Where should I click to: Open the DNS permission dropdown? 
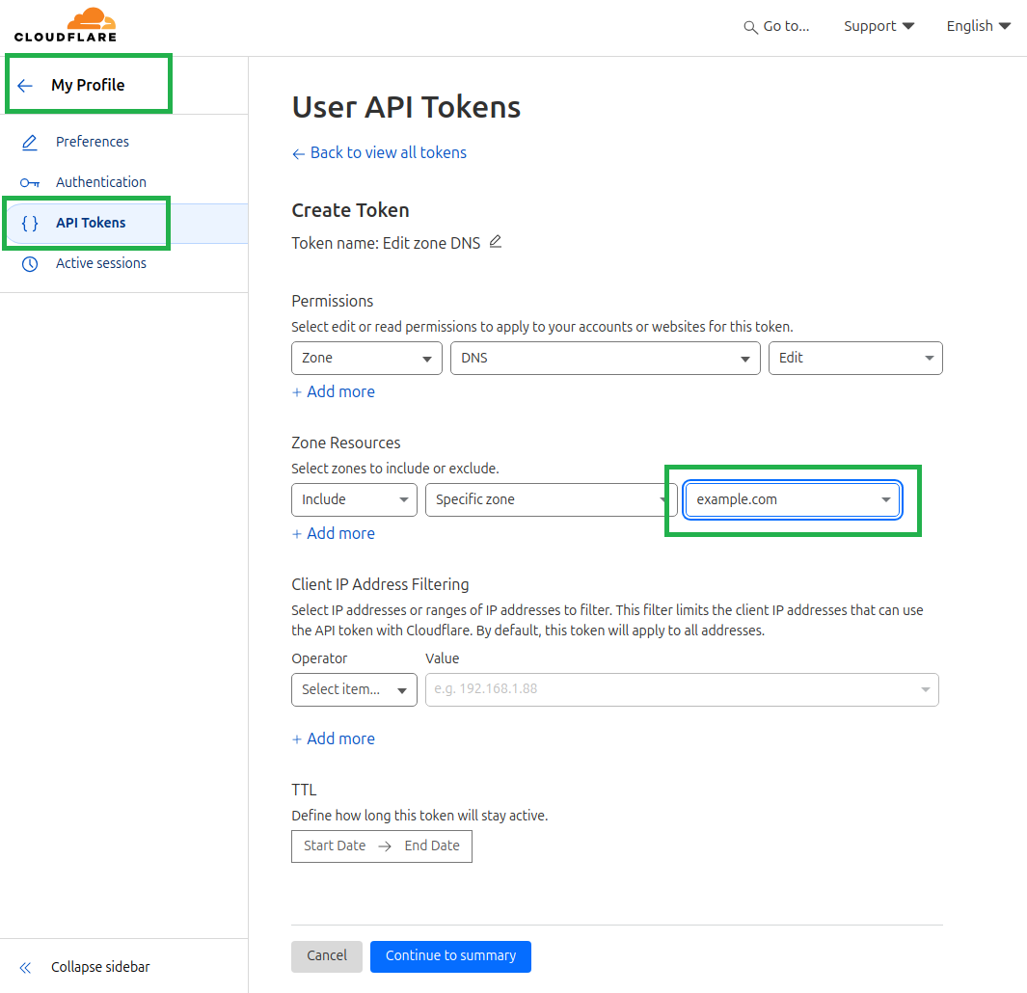coord(605,359)
